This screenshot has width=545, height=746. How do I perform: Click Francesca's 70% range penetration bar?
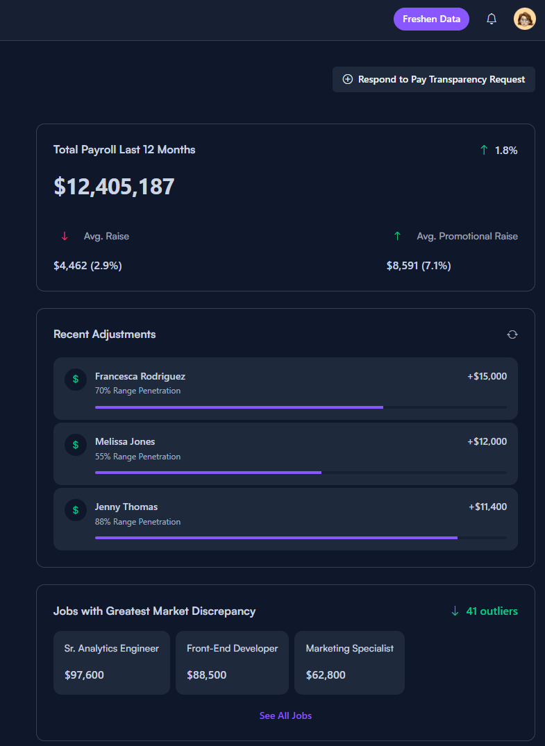[239, 407]
